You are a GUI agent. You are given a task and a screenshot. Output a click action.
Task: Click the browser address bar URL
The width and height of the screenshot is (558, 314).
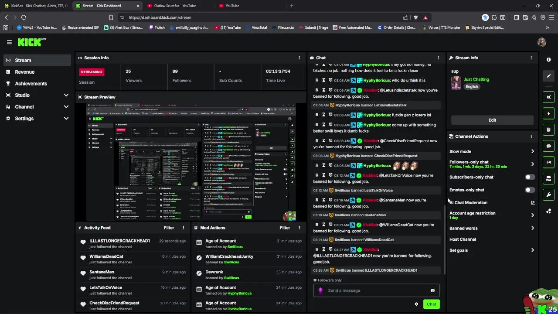160,17
